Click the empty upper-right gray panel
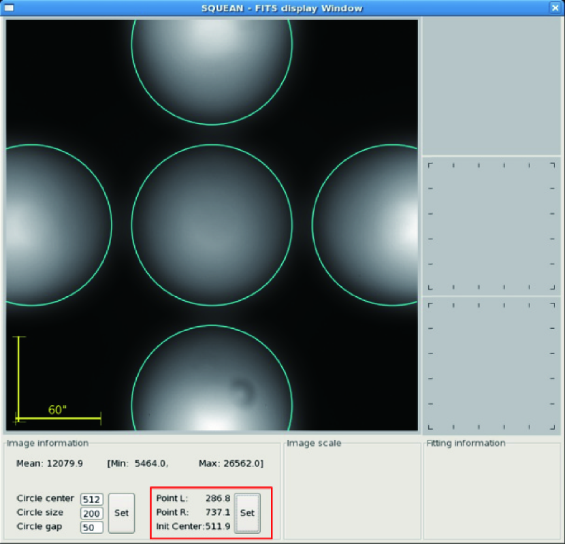Image resolution: width=565 pixels, height=544 pixels. tap(491, 86)
